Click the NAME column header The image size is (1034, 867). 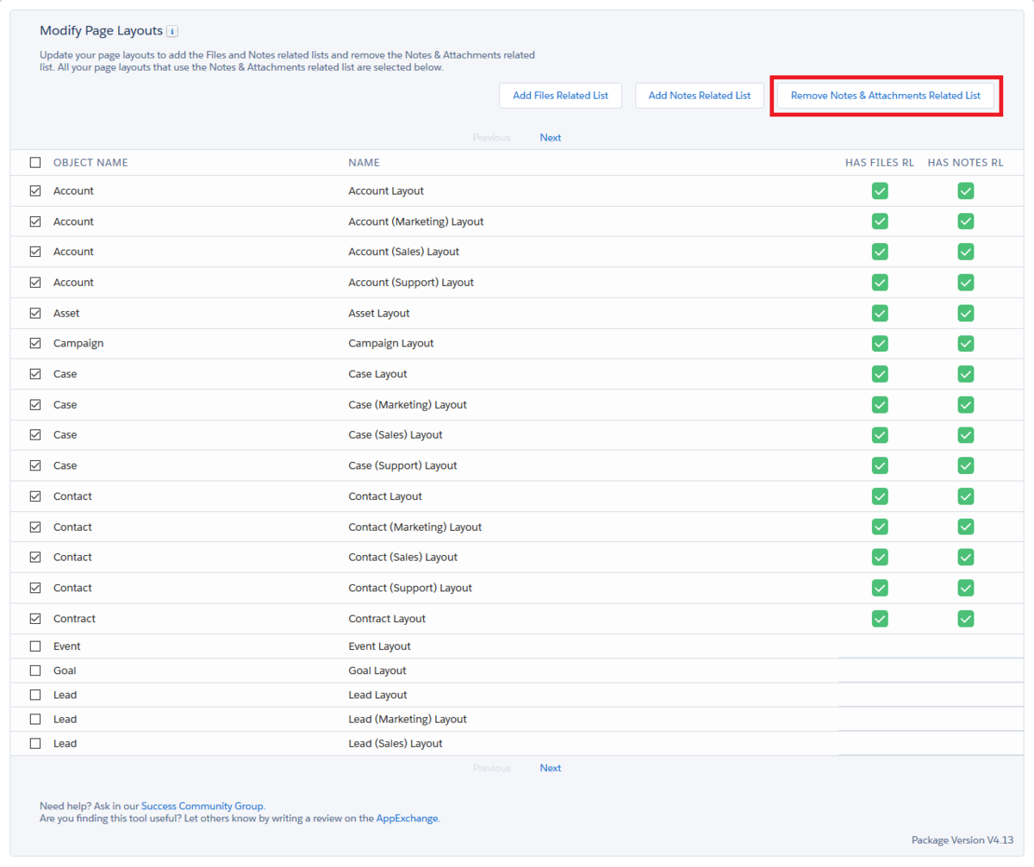pos(364,163)
